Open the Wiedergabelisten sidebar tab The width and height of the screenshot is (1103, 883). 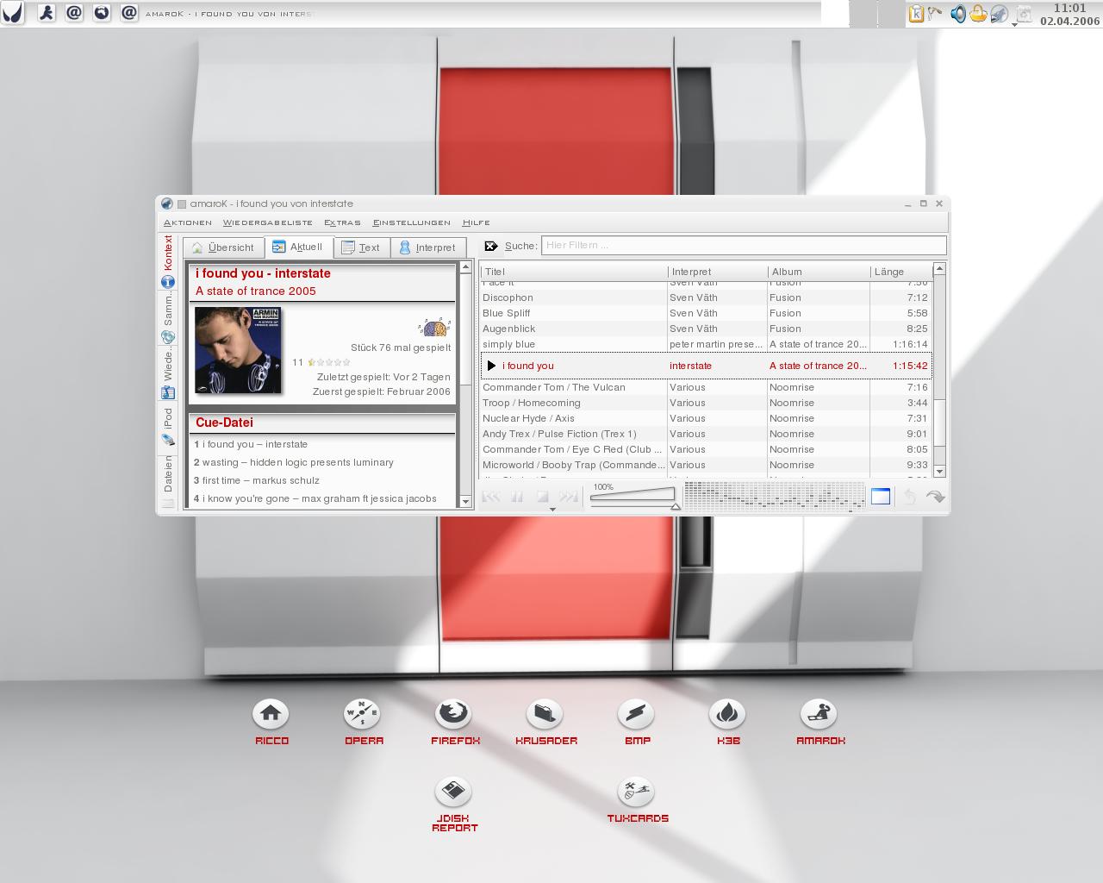pyautogui.click(x=168, y=374)
